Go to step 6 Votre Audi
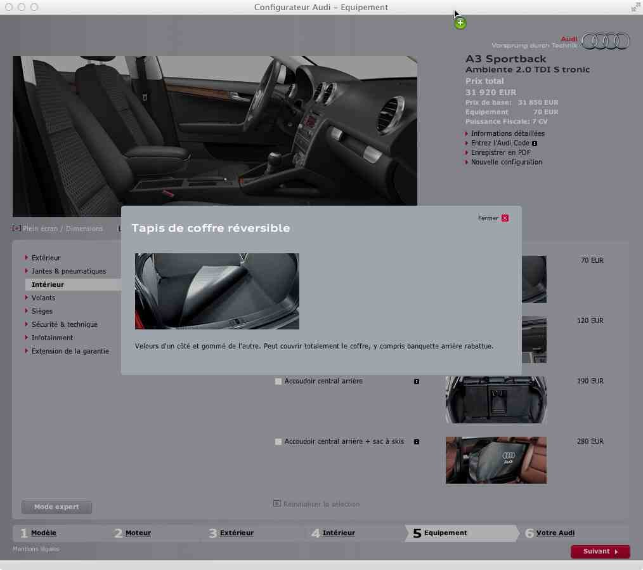 [555, 533]
